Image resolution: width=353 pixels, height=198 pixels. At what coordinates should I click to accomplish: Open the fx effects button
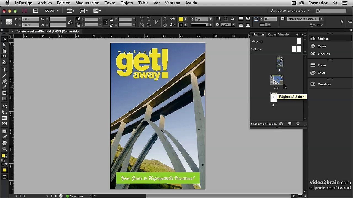coord(233,19)
